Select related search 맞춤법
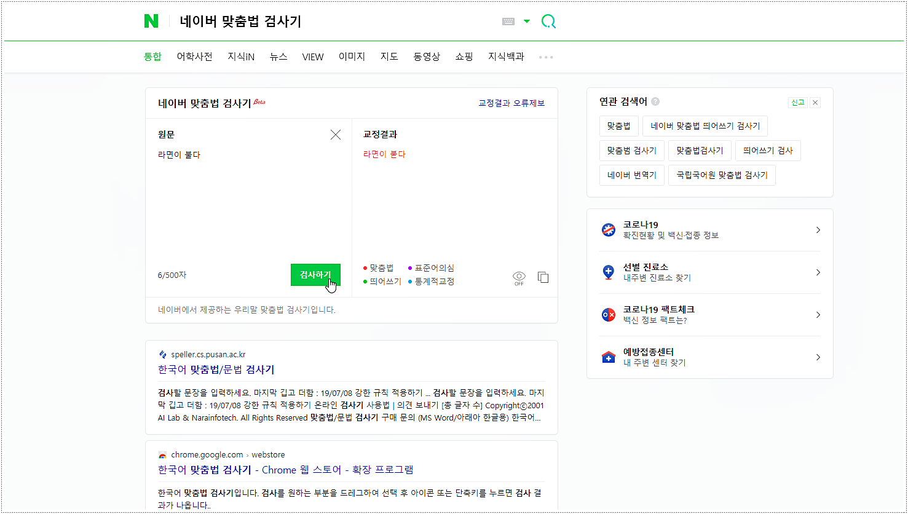 tap(619, 126)
